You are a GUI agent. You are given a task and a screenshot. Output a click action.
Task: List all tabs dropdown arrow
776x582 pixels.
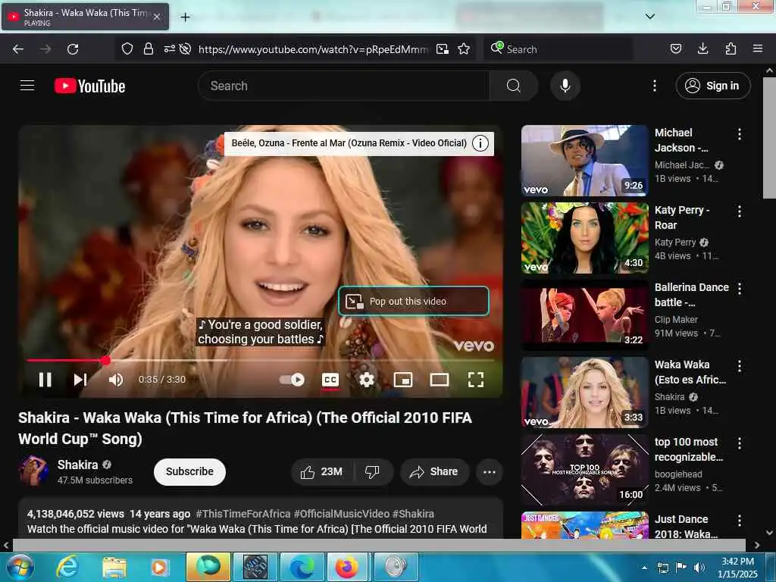point(650,17)
